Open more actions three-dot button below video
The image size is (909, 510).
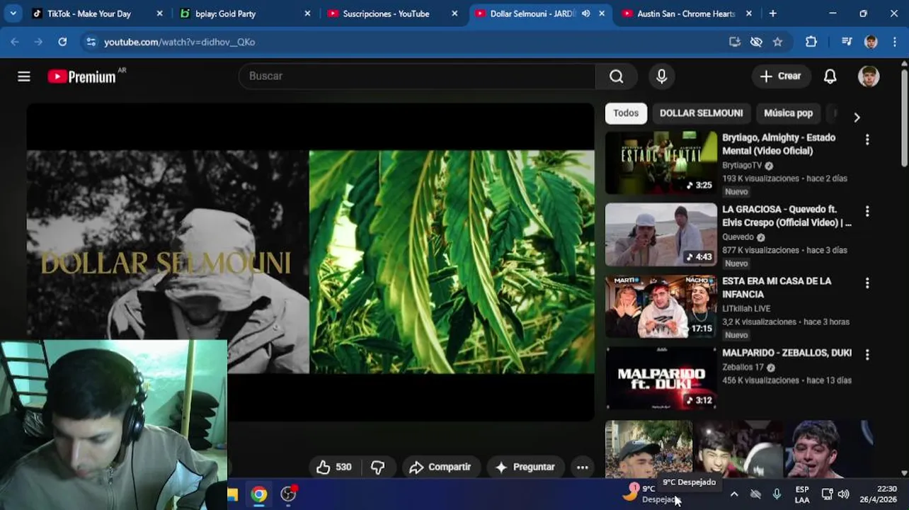582,467
